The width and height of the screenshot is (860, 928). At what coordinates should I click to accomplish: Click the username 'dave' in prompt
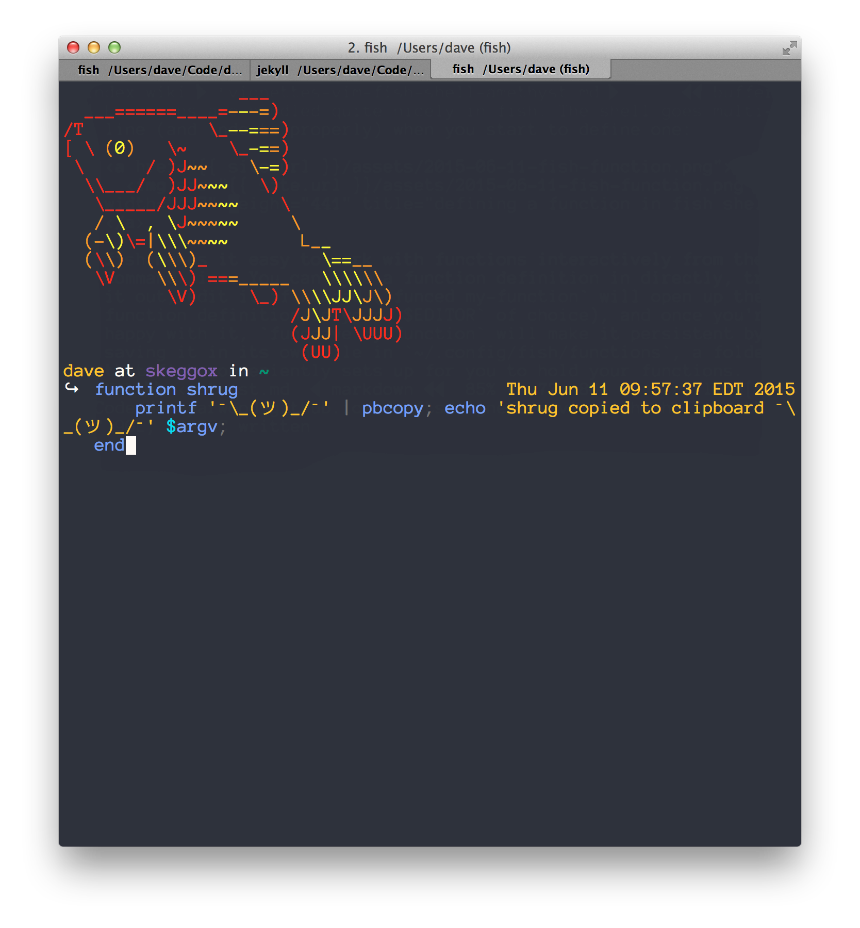point(84,371)
